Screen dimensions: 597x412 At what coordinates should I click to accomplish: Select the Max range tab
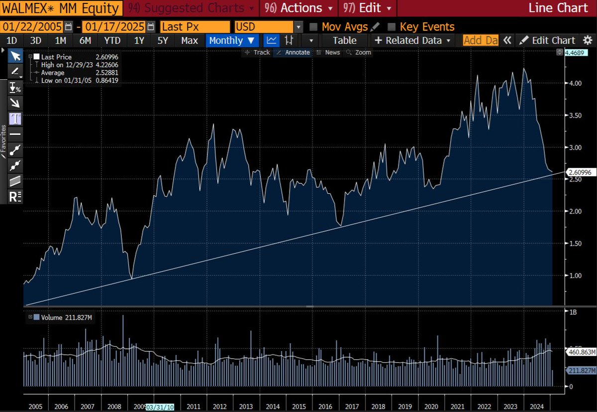coord(190,40)
